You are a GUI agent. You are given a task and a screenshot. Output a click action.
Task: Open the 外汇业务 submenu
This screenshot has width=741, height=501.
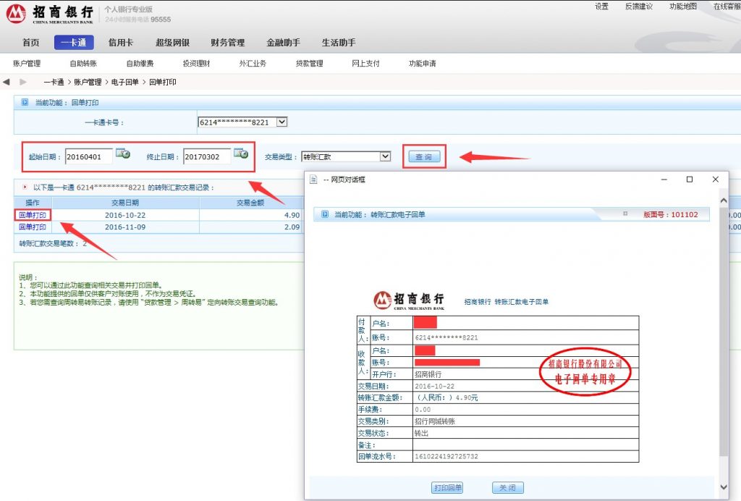253,63
